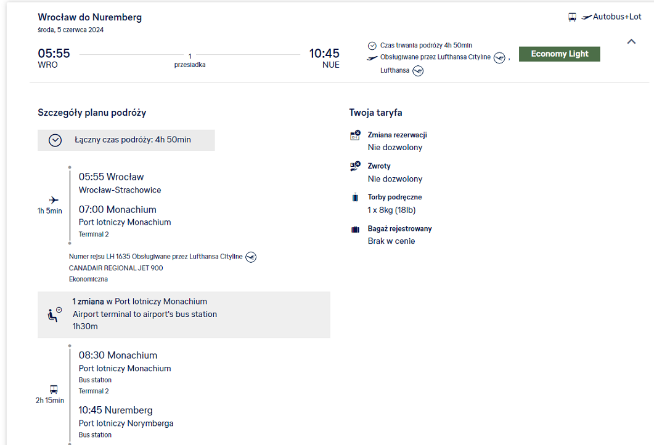This screenshot has height=445, width=654.
Task: Click the plane icon beside Autobus+Lot
Action: (x=586, y=17)
